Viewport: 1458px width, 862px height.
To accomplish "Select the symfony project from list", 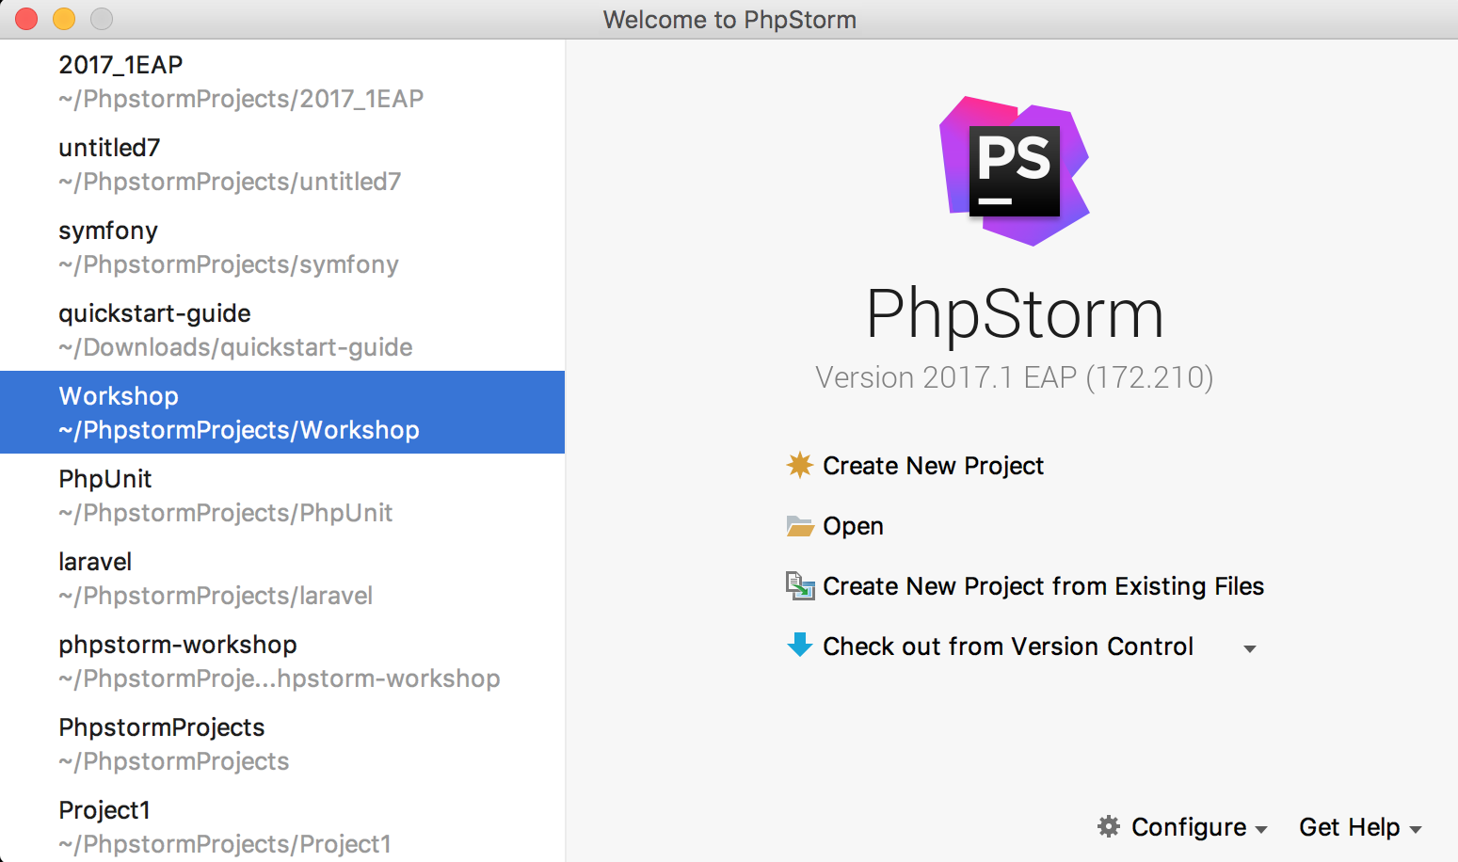I will point(229,247).
